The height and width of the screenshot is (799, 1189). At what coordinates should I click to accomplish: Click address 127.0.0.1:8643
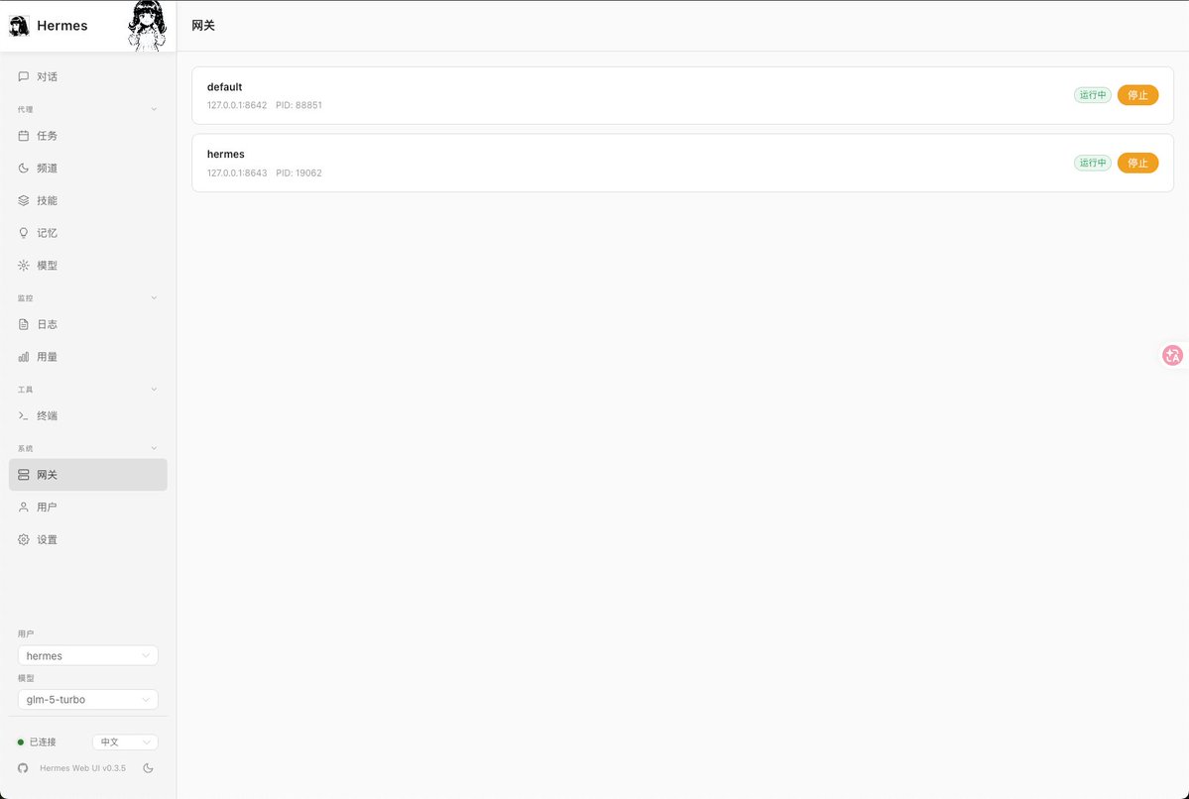237,172
